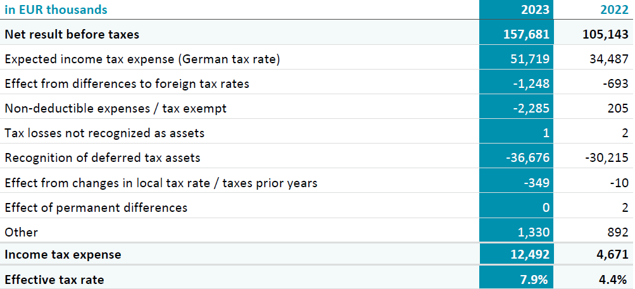Click the 2022 column header
This screenshot has height=289, width=635.
pyautogui.click(x=614, y=9)
